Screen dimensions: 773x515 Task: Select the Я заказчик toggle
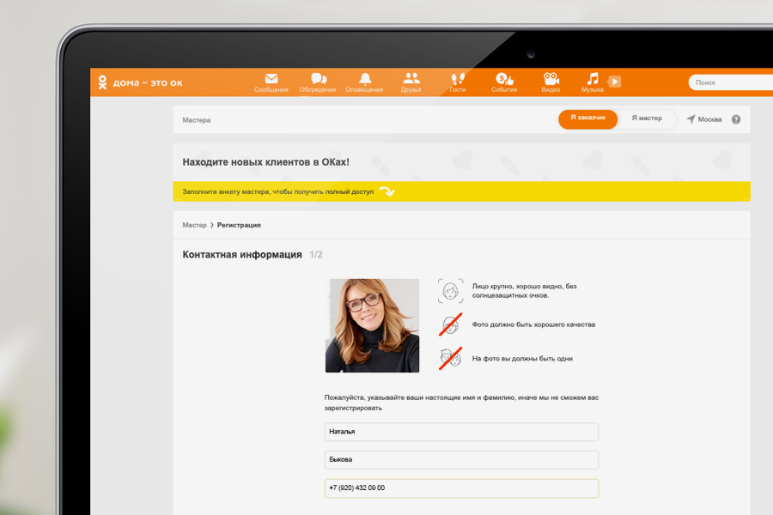point(587,119)
